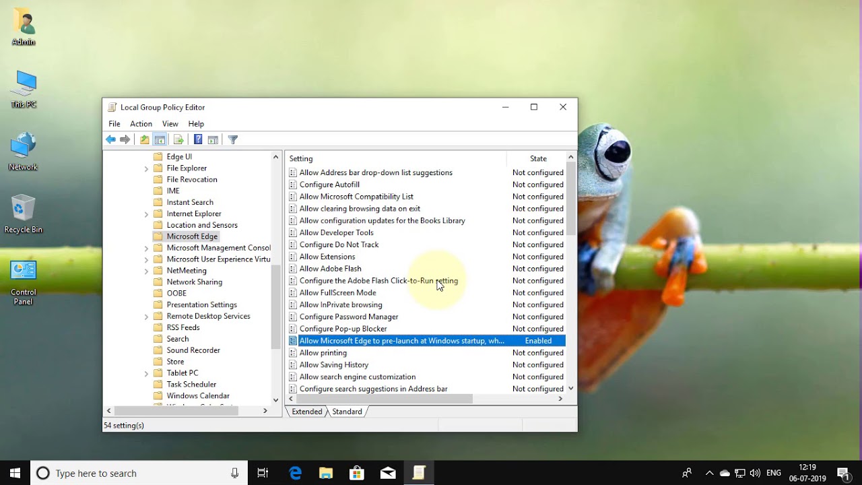This screenshot has width=862, height=485.
Task: Sort by Setting column header
Action: (396, 159)
